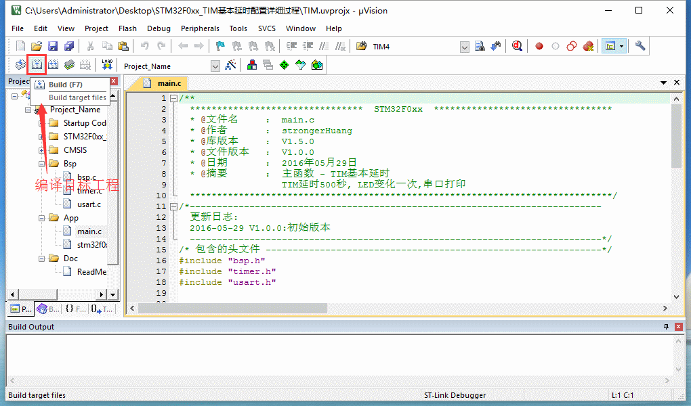691x406 pixels.
Task: Collapse the comment block at line 1
Action: [x=174, y=99]
